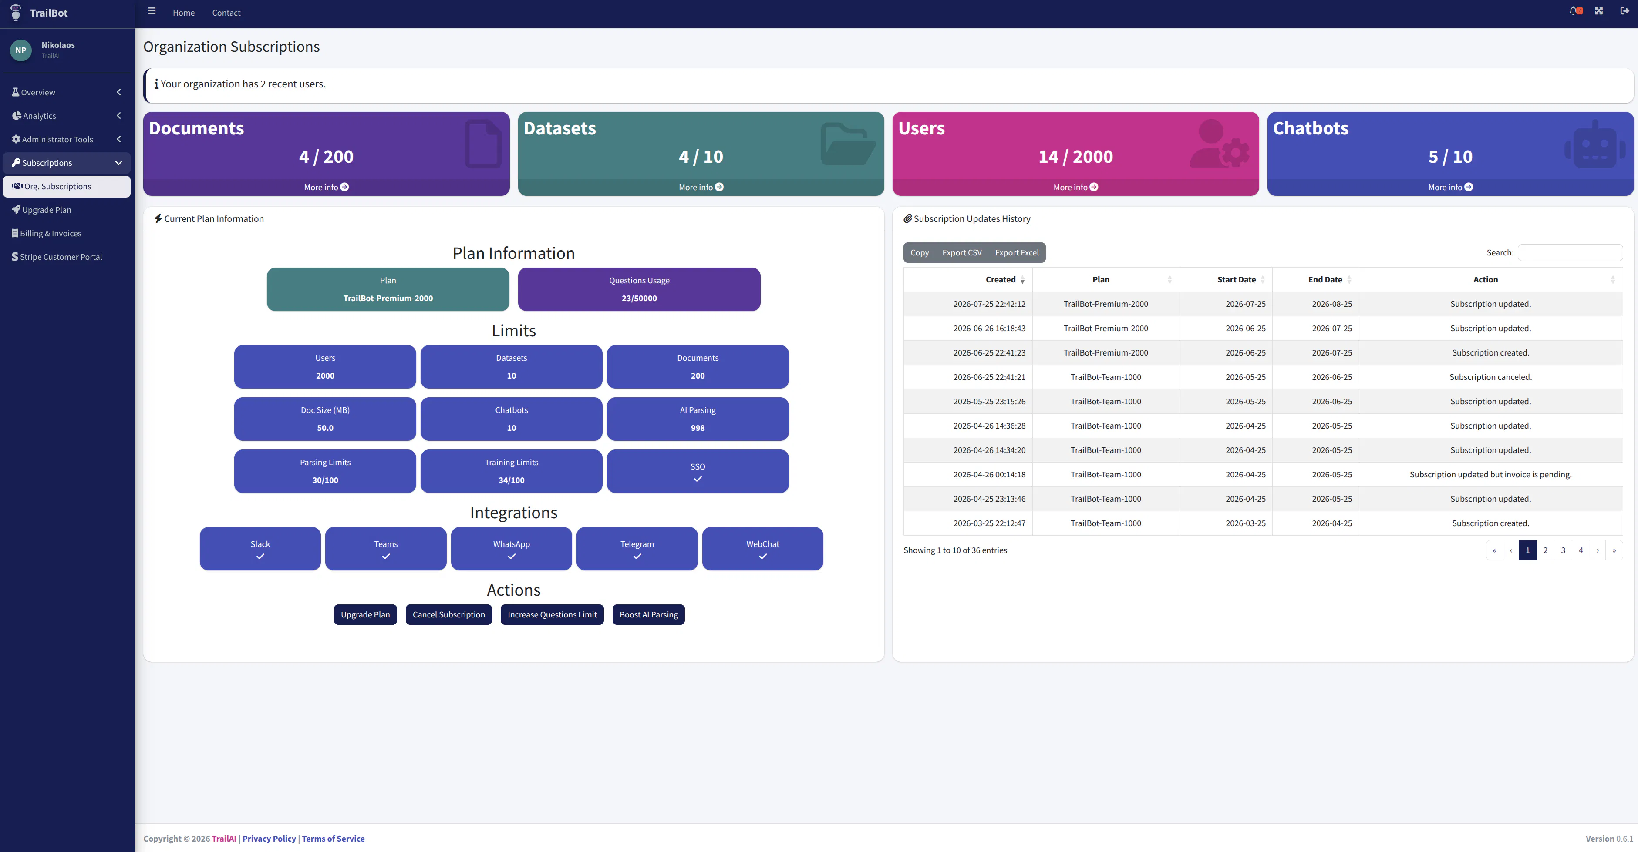
Task: Open the Privacy Policy footer link
Action: [x=269, y=839]
